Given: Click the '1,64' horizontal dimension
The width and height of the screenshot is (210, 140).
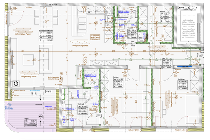Looking at the screenshot, I should 22,51.
